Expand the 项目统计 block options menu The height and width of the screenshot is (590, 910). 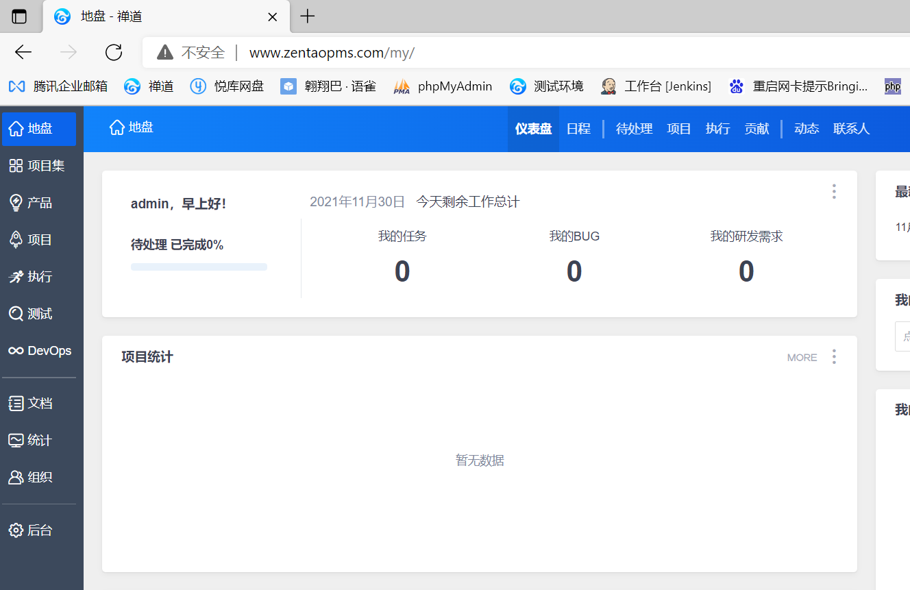[834, 356]
